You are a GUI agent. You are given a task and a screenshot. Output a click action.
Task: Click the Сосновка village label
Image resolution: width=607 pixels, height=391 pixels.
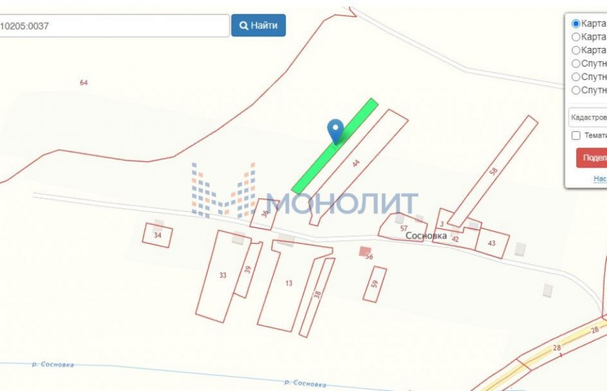pyautogui.click(x=426, y=236)
